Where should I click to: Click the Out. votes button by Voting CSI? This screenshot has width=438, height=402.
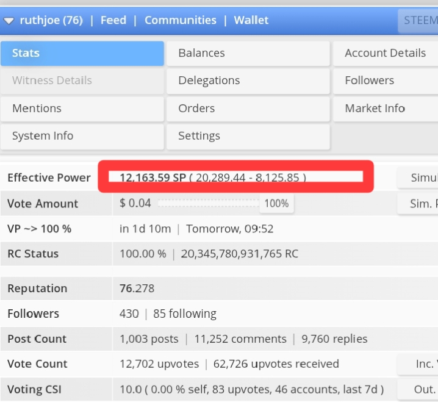pos(418,389)
